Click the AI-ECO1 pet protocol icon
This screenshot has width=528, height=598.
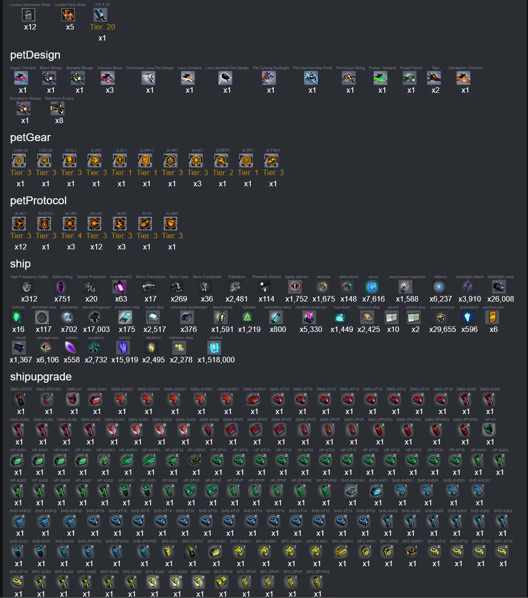(45, 224)
